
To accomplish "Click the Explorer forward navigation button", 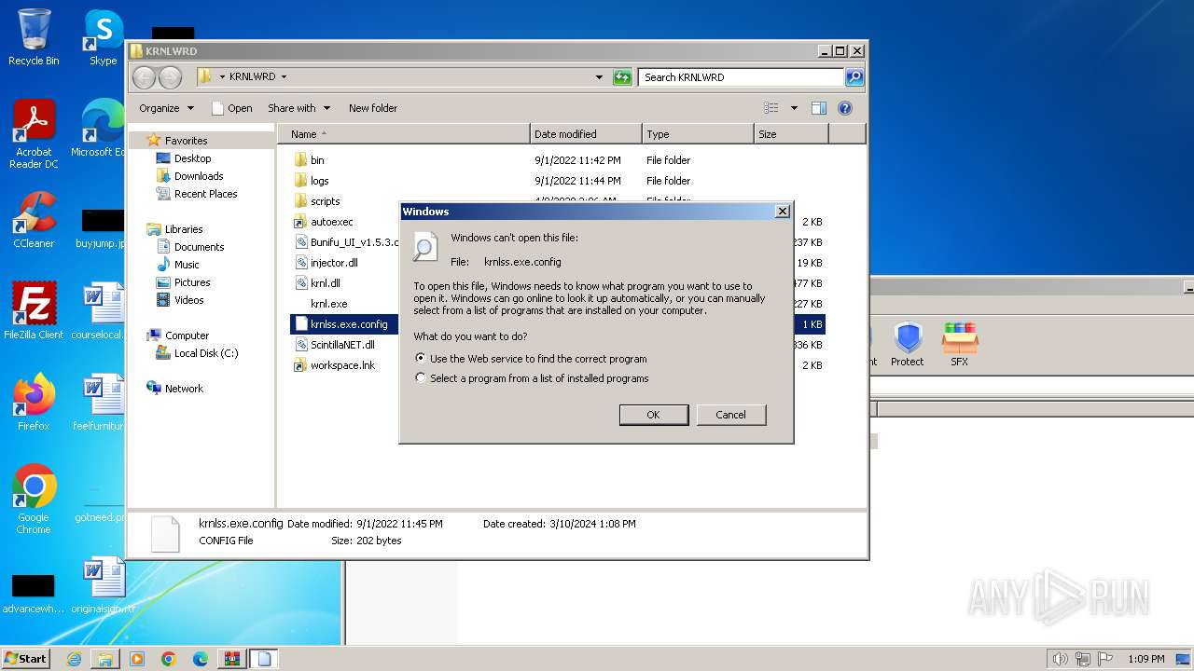I will [x=170, y=77].
